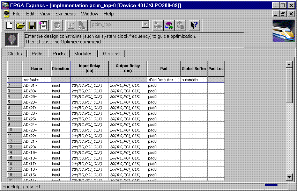
Task: Switch to the Paths tab
Action: pyautogui.click(x=37, y=54)
